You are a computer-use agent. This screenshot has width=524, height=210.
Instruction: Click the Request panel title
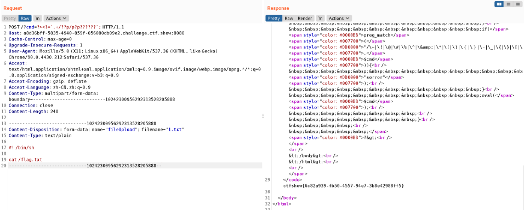pos(13,8)
